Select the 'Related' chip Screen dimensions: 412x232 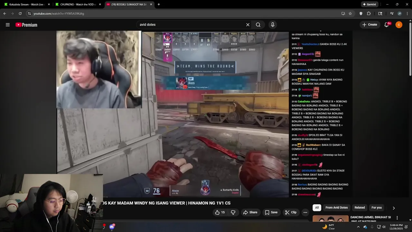tap(360, 208)
